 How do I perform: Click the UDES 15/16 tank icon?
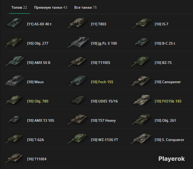78,100
